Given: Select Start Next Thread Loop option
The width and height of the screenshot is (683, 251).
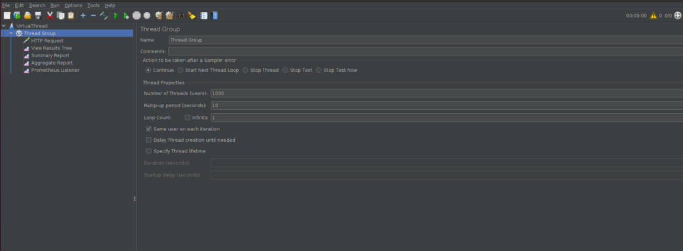Looking at the screenshot, I should (180, 70).
